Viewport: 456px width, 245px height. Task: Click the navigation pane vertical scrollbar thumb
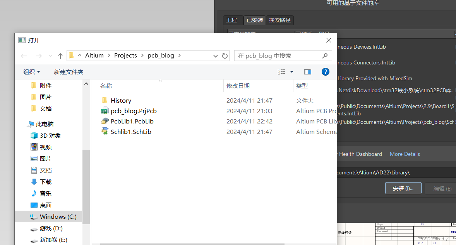click(86, 186)
